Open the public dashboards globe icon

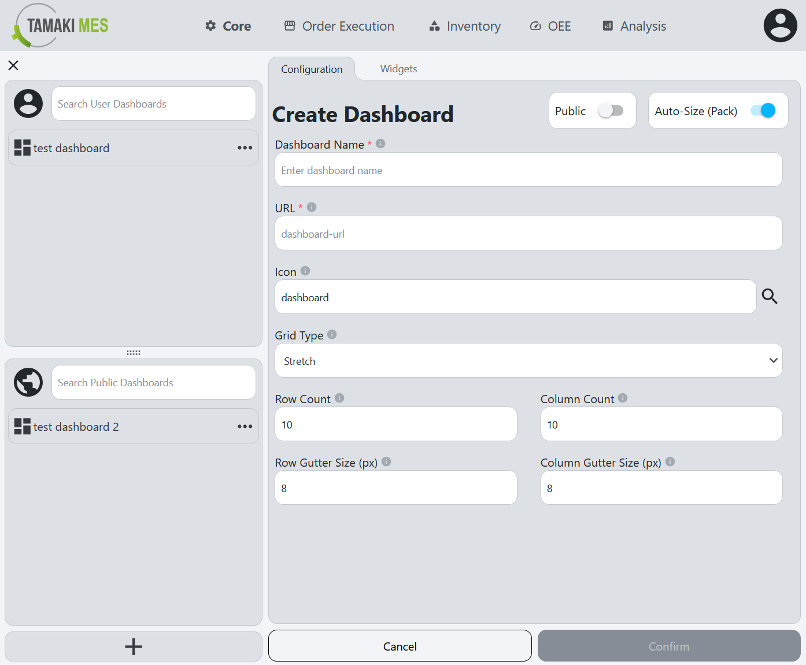[x=28, y=382]
